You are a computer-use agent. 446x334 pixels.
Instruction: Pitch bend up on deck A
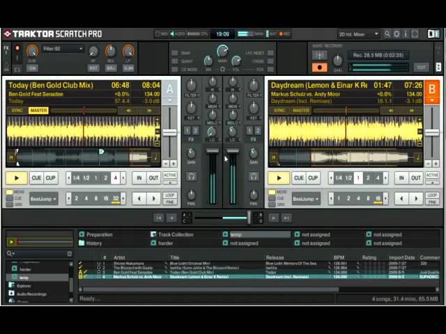tap(174, 164)
